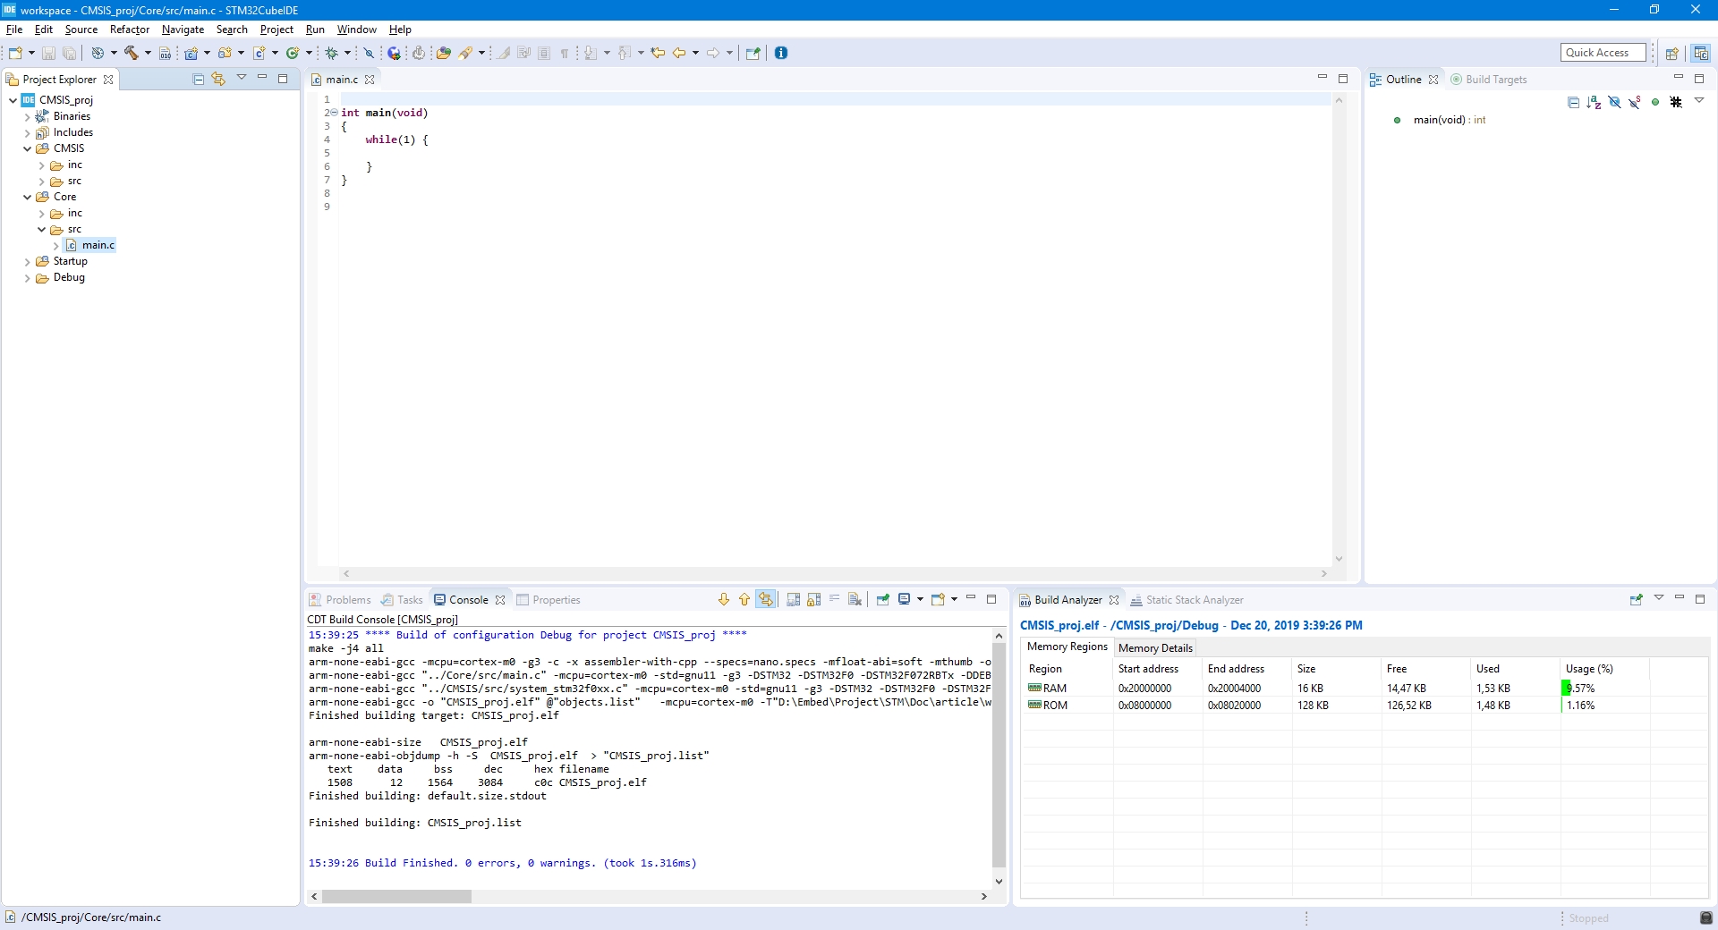
Task: Collapse all items in Project Explorer
Action: [x=199, y=79]
